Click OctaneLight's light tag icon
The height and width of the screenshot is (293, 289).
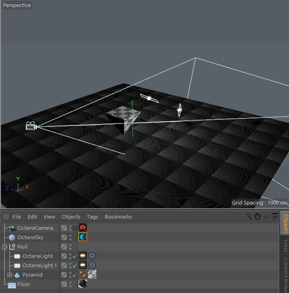83,256
